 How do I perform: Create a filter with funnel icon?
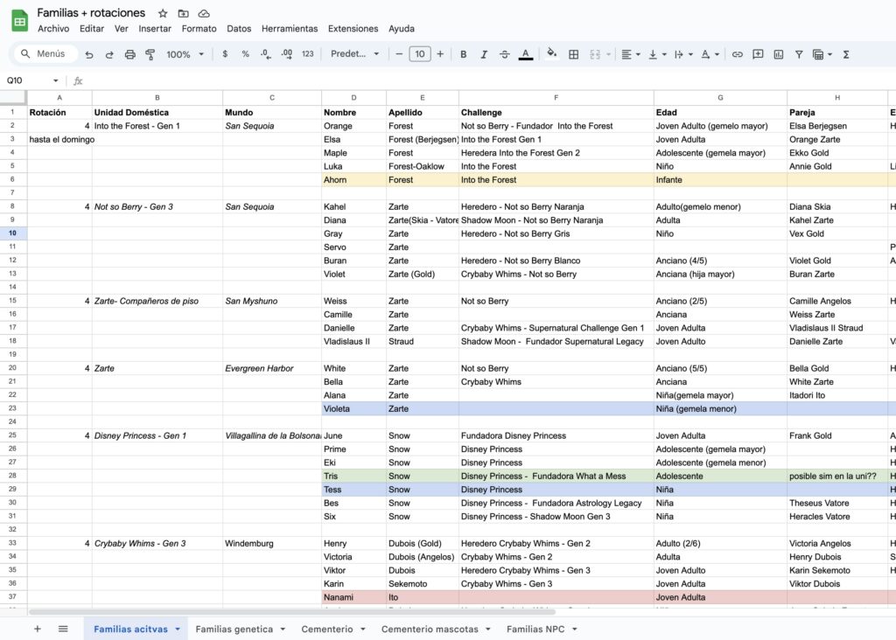click(799, 54)
